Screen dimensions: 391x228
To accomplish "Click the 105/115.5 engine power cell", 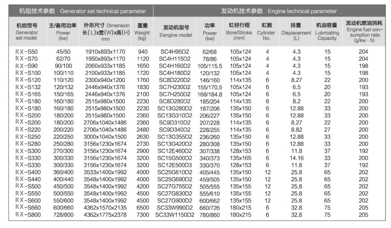I will [209, 66].
